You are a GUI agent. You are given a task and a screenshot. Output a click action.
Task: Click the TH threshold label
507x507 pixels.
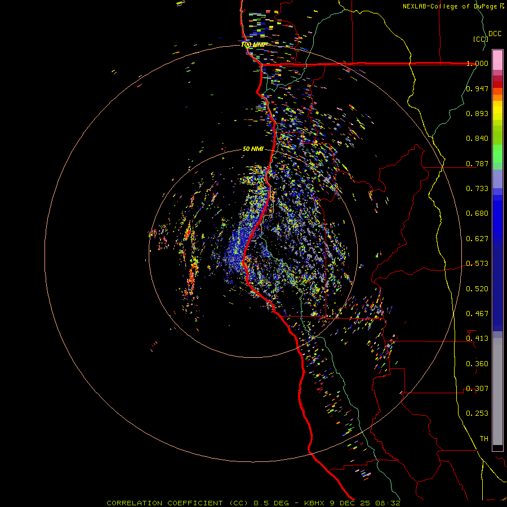click(483, 438)
